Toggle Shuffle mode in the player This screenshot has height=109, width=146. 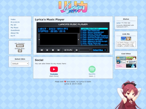tap(68, 50)
